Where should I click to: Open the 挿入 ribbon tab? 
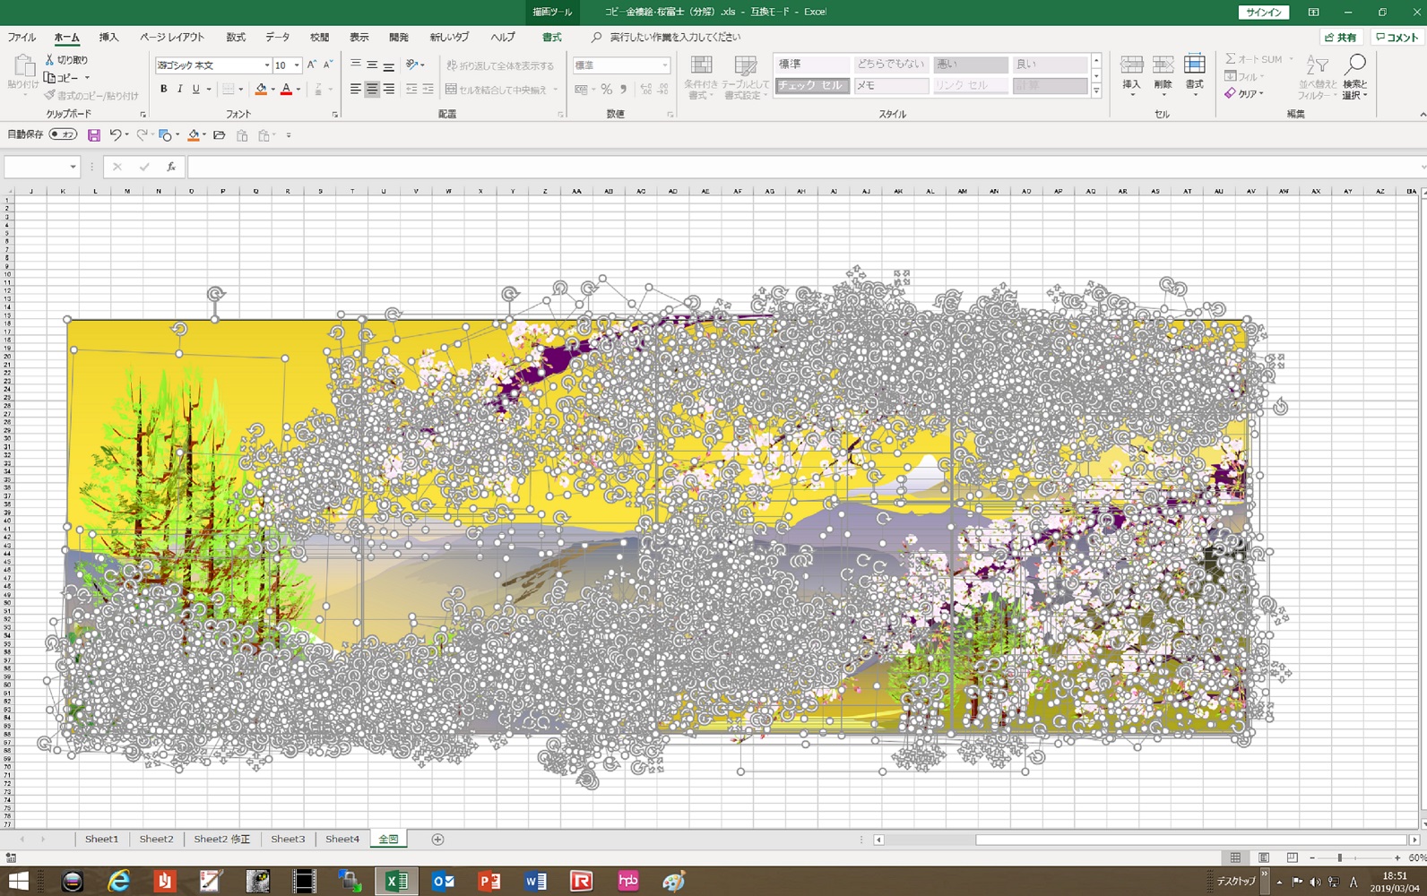click(x=108, y=38)
